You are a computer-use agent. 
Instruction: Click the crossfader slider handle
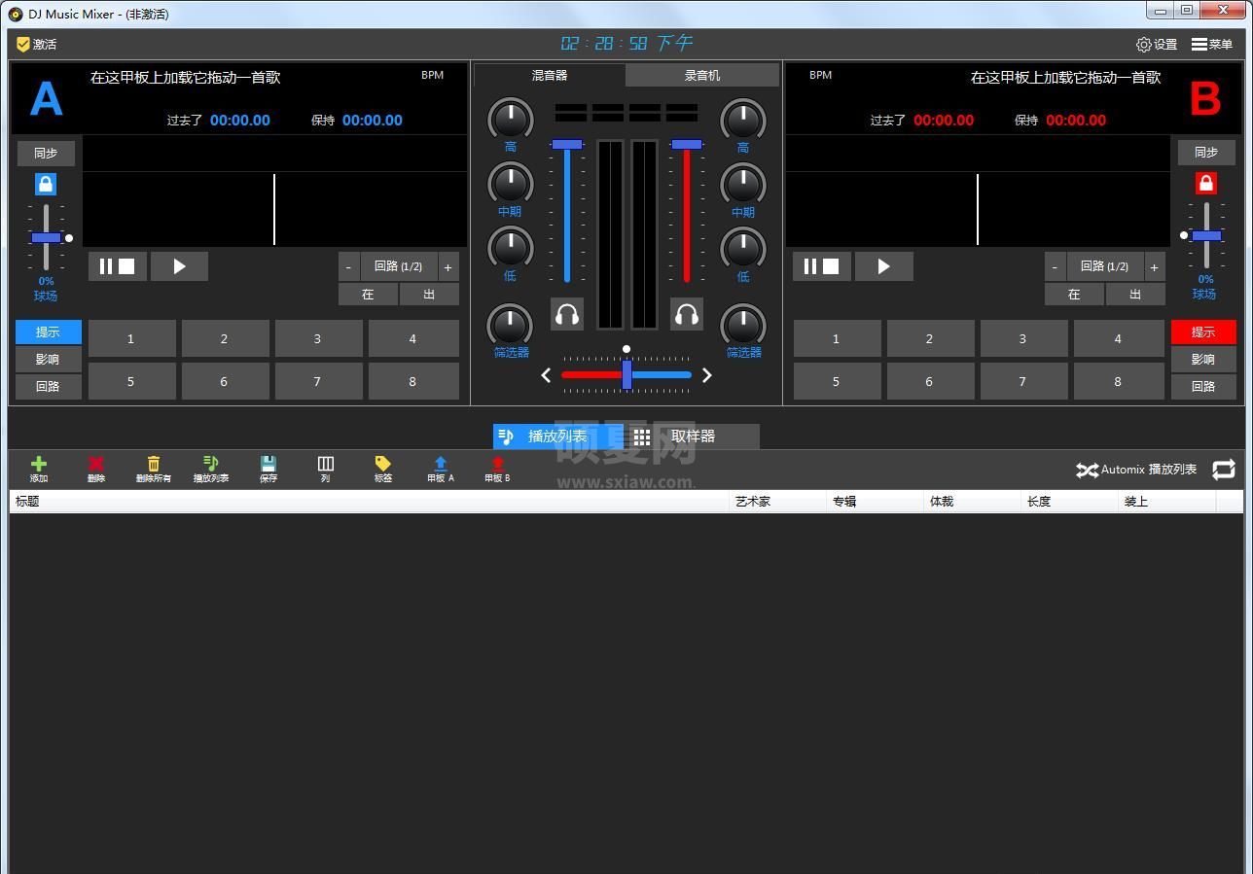pos(626,374)
